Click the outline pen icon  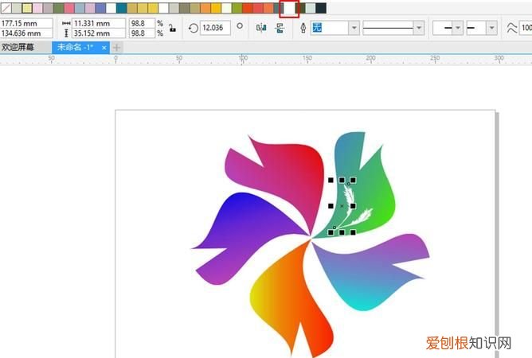302,28
